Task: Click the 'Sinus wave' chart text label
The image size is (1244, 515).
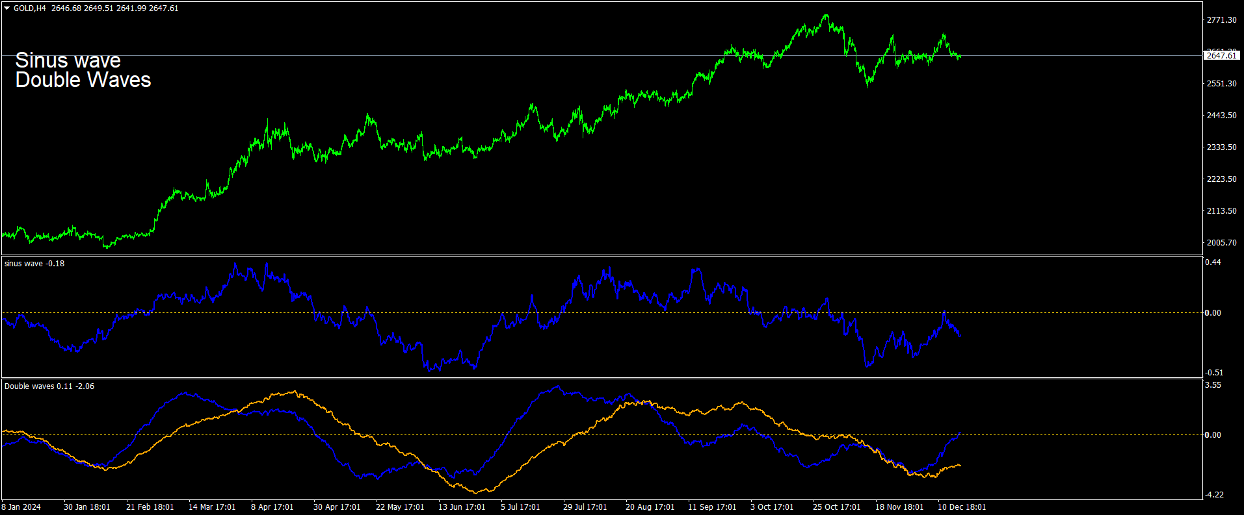Action: (68, 60)
